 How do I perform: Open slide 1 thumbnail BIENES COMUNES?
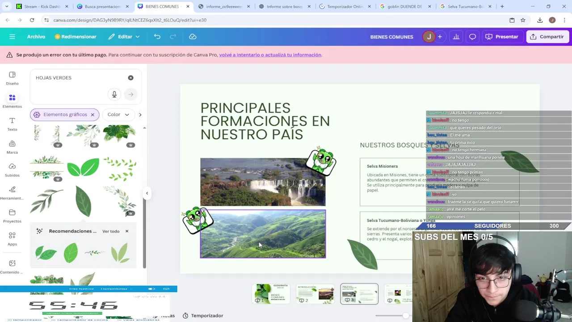tap(272, 294)
